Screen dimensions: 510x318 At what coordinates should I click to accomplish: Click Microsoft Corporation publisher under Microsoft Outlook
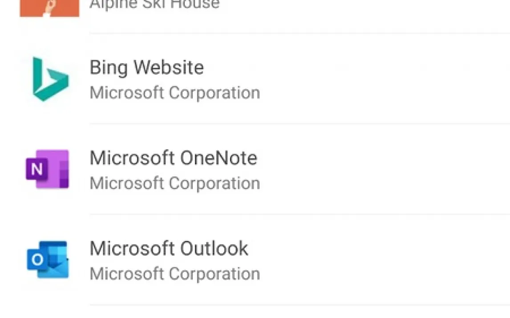[x=174, y=274]
